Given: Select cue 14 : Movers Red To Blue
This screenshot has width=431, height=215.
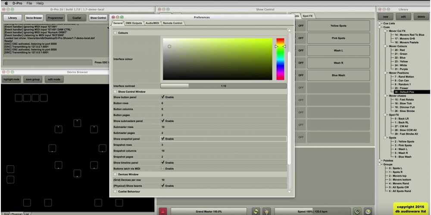Looking at the screenshot, I should (409, 35).
